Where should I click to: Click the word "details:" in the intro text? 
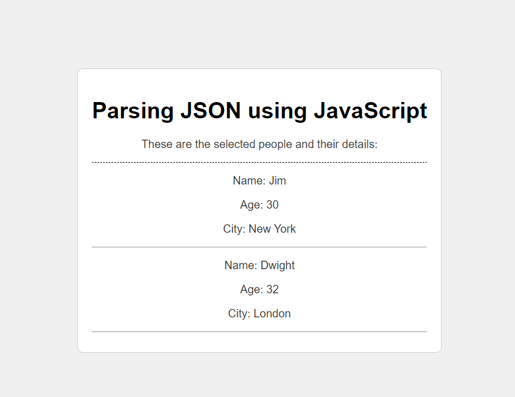coord(360,144)
